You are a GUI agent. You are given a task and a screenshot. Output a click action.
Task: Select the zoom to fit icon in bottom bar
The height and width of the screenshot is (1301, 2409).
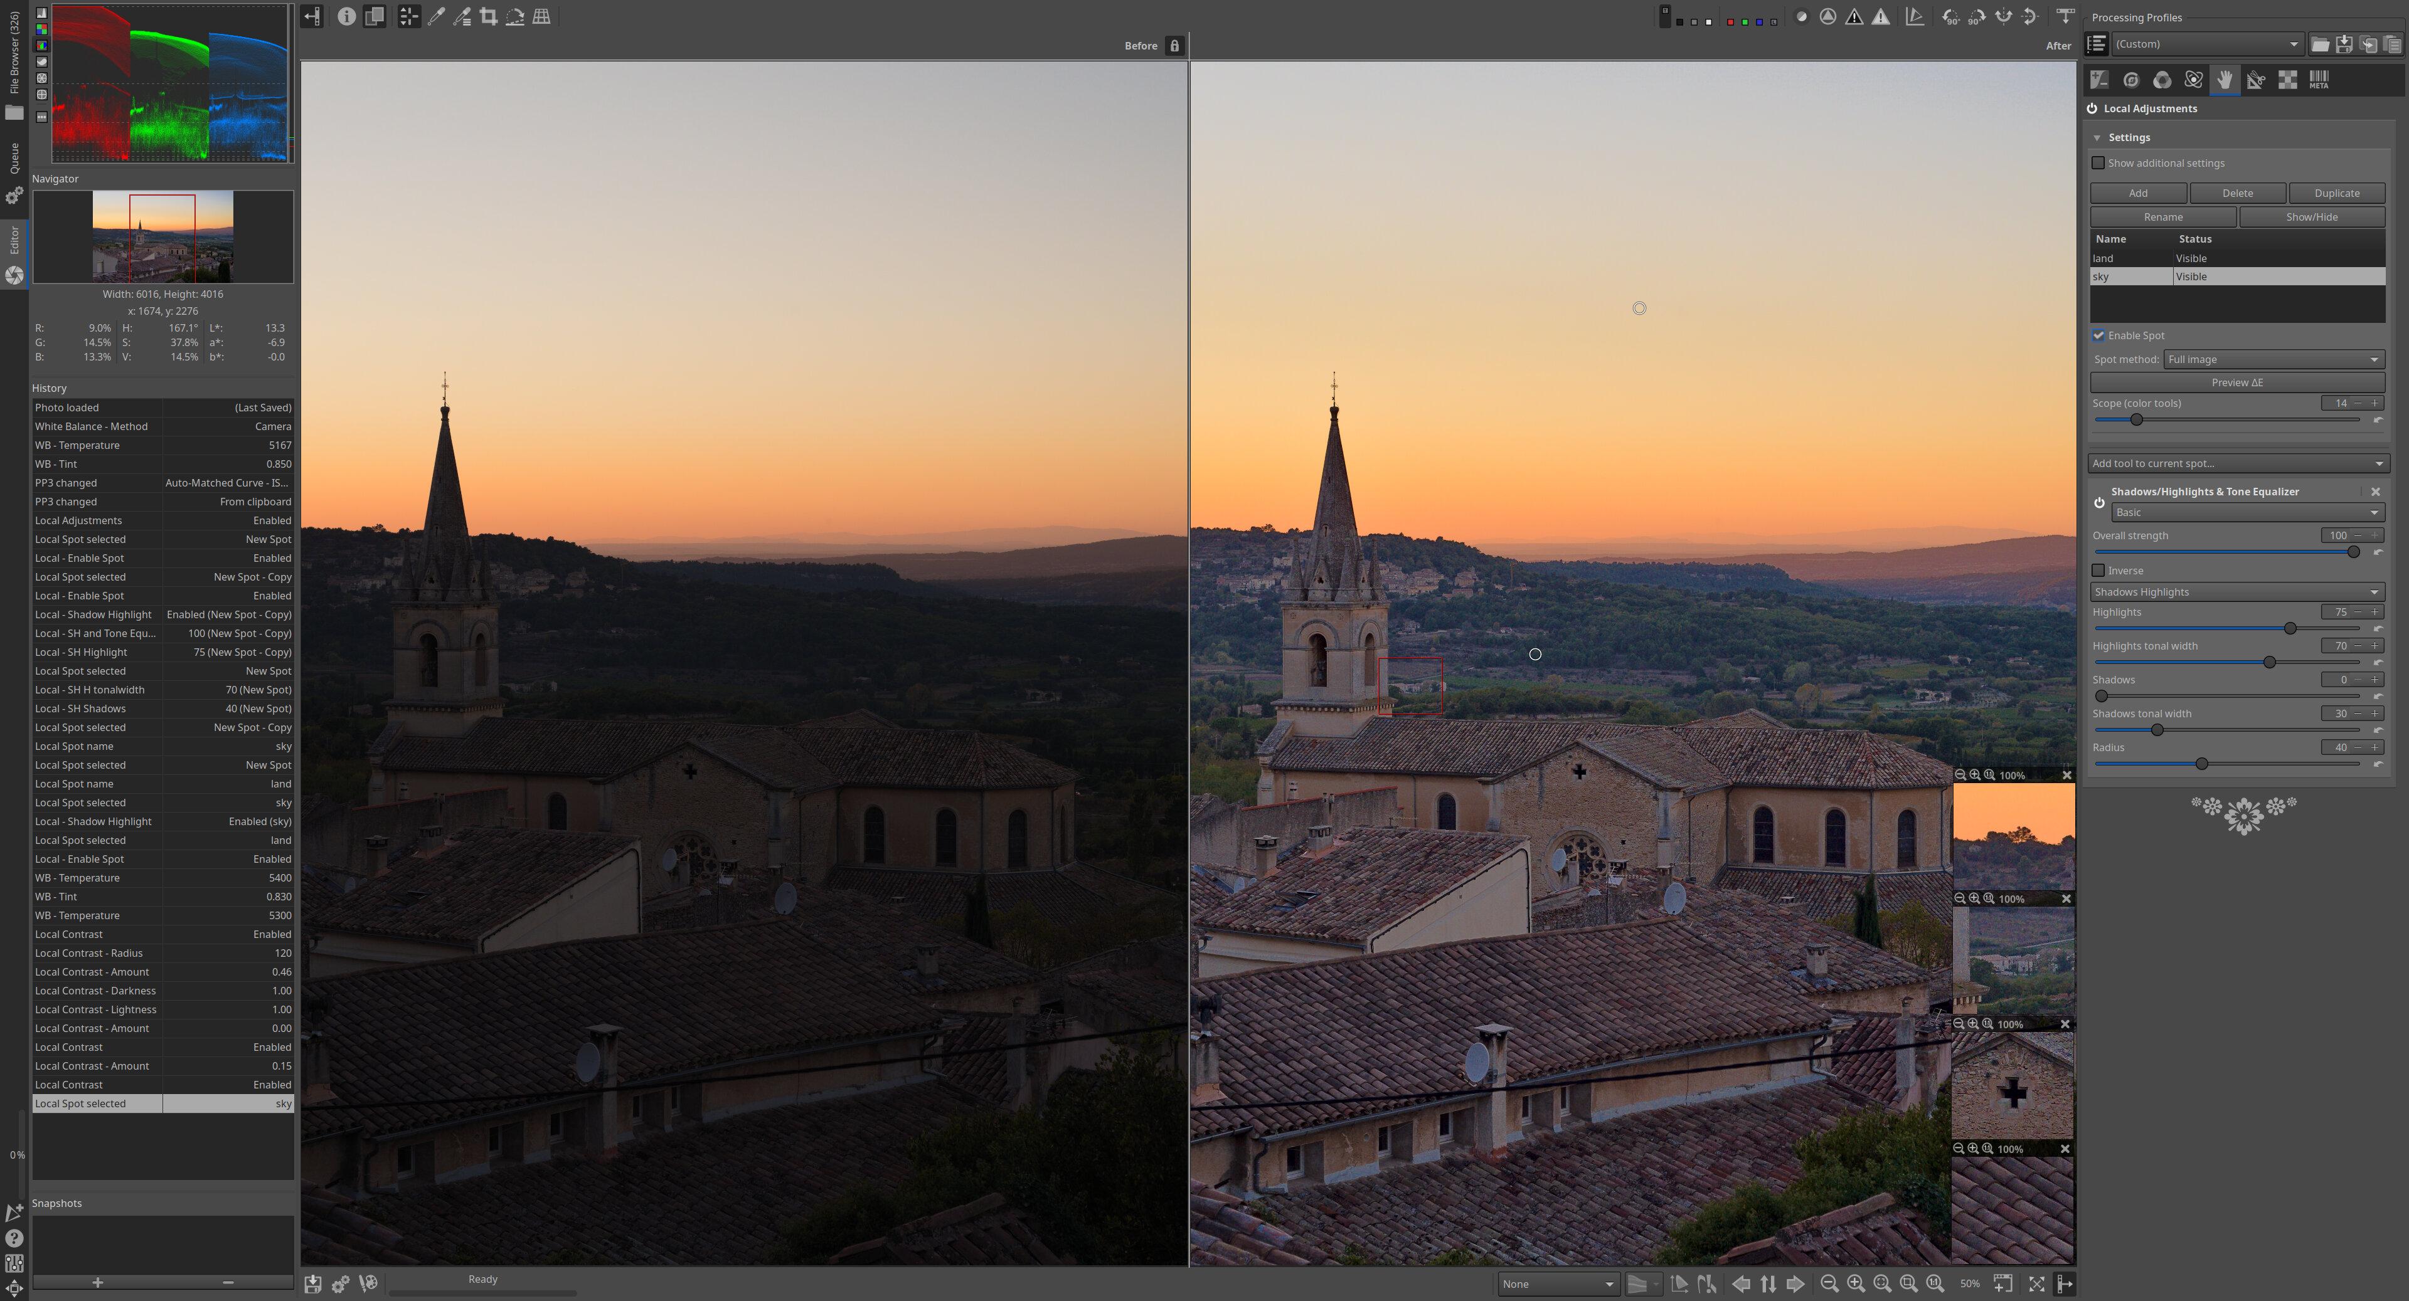coord(1881,1283)
